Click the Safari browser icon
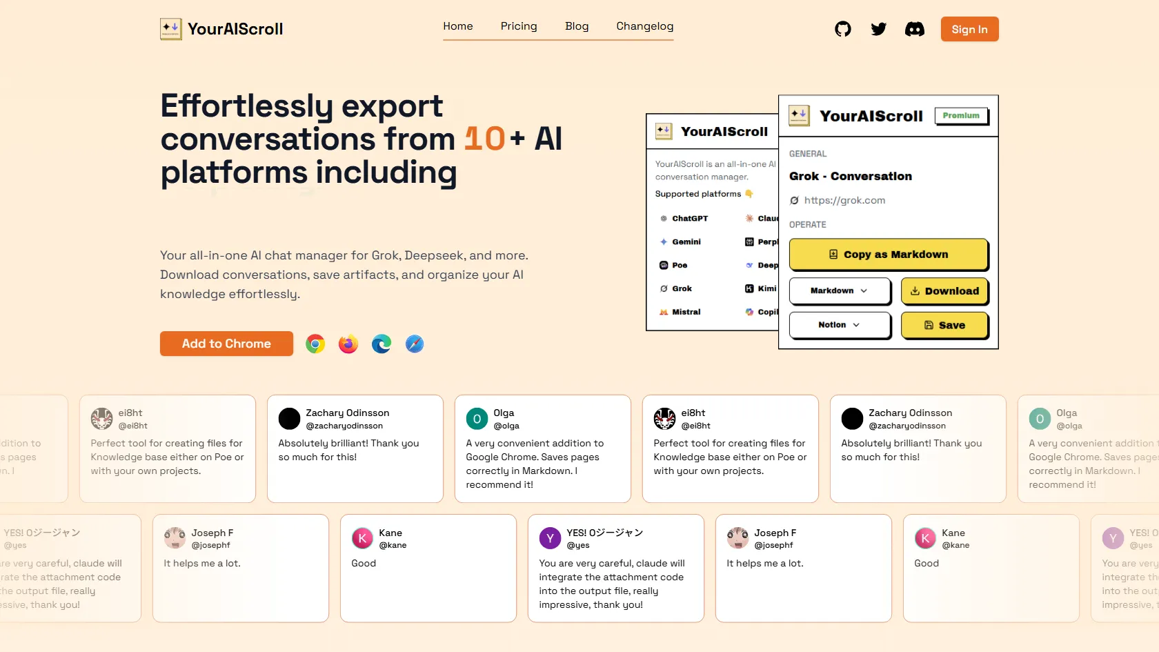This screenshot has height=652, width=1159. 415,344
